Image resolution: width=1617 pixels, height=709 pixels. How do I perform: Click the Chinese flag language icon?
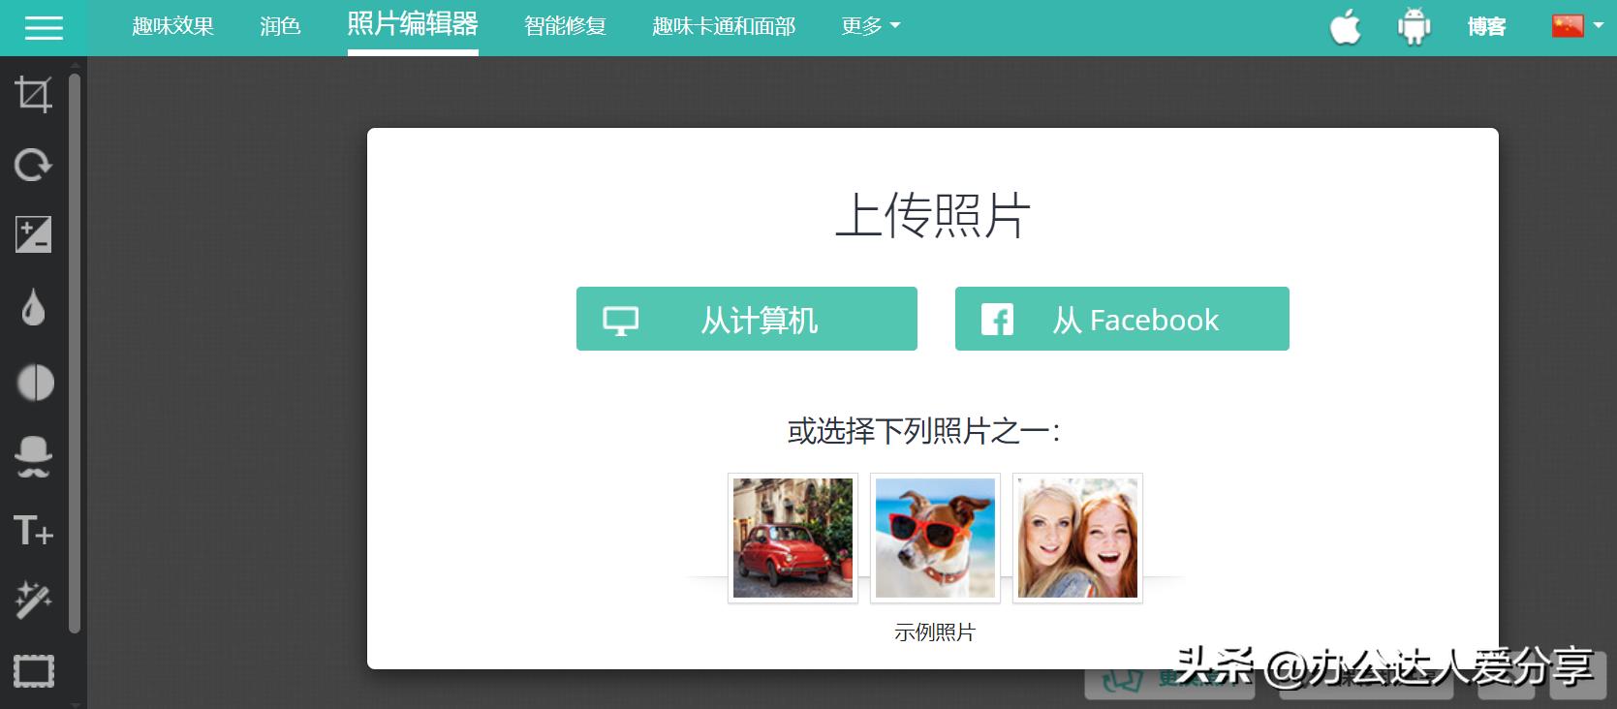click(1568, 26)
